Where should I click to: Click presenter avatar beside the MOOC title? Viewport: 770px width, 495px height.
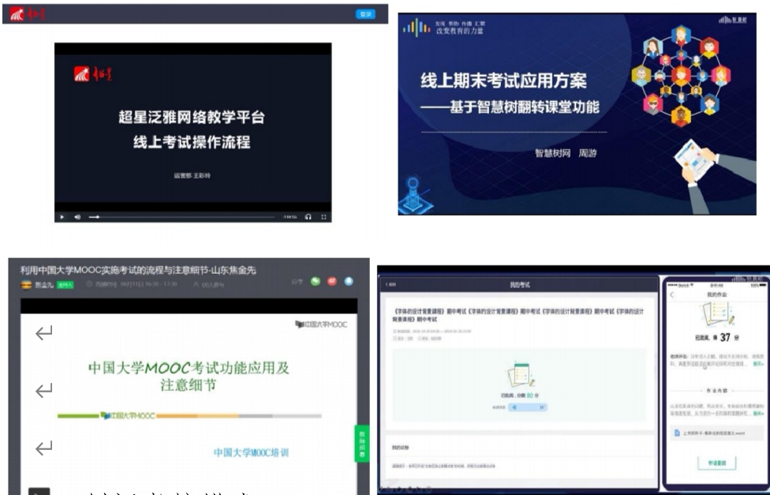point(26,284)
